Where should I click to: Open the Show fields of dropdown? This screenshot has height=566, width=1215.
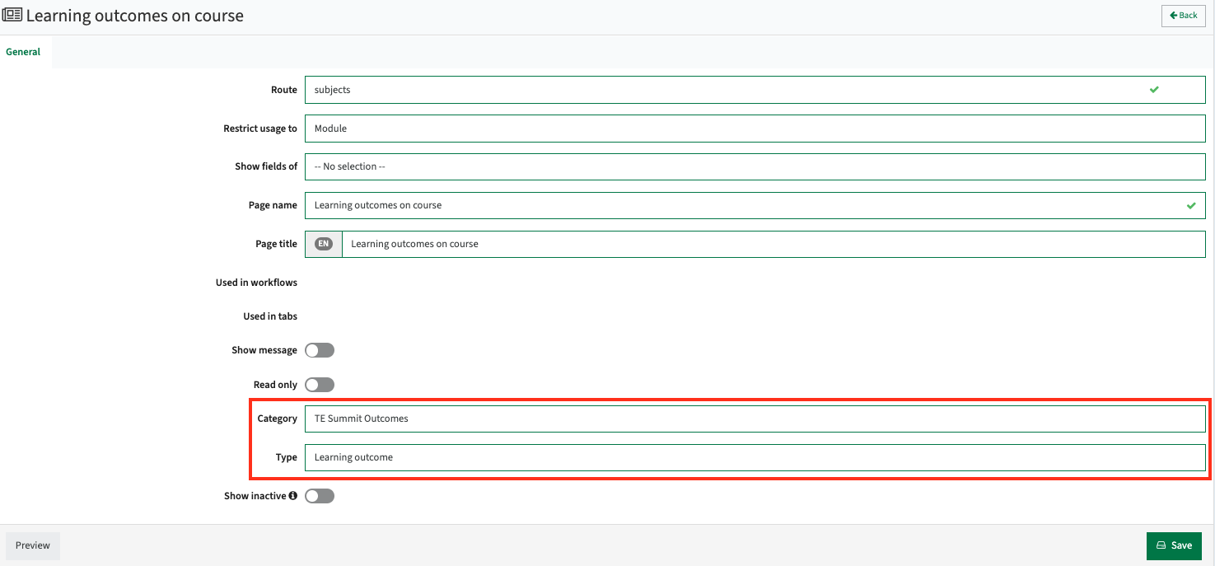click(x=755, y=166)
